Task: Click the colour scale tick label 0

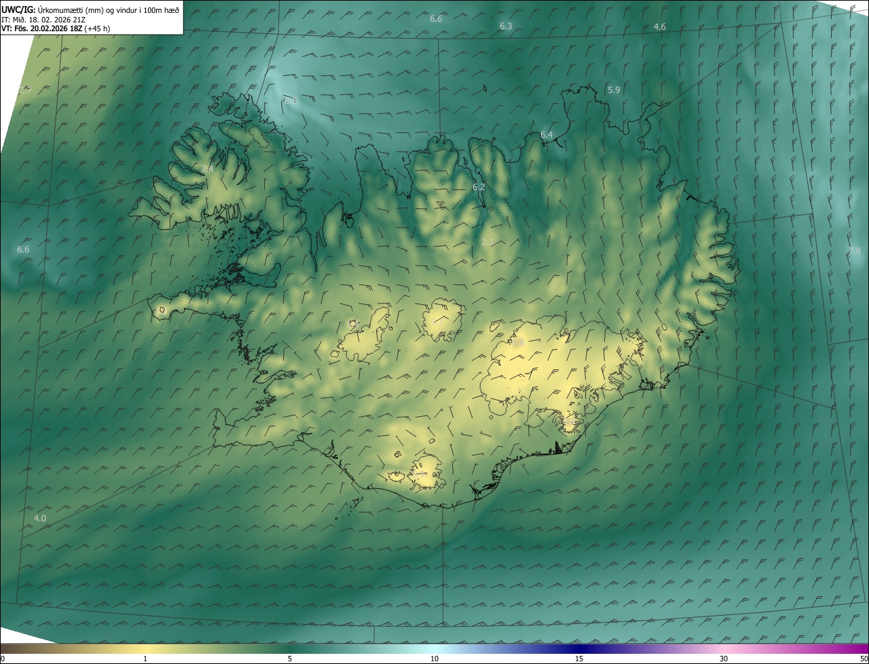Action: pyautogui.click(x=3, y=659)
